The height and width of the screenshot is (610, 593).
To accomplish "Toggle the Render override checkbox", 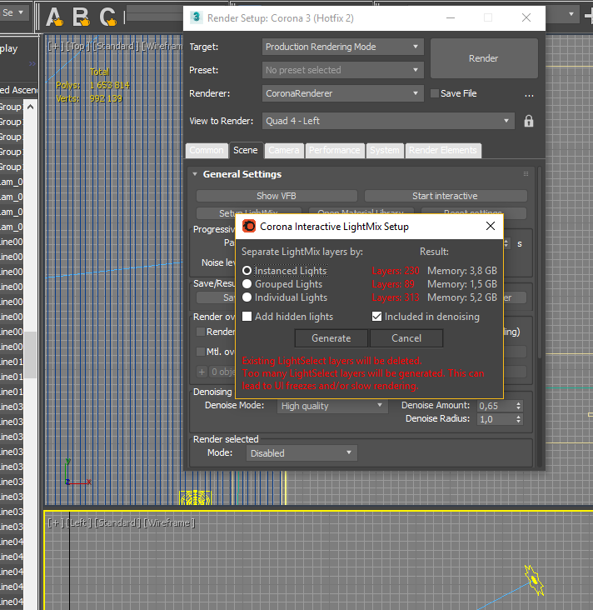I will [x=200, y=332].
